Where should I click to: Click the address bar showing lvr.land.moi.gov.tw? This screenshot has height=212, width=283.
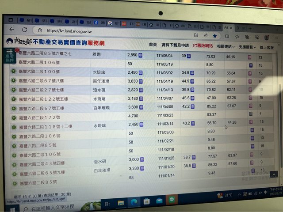(x=111, y=31)
